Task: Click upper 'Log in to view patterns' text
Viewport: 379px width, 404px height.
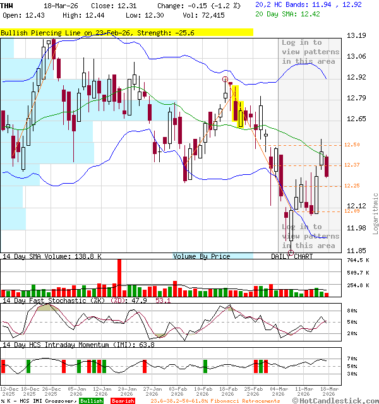Action: tap(309, 52)
